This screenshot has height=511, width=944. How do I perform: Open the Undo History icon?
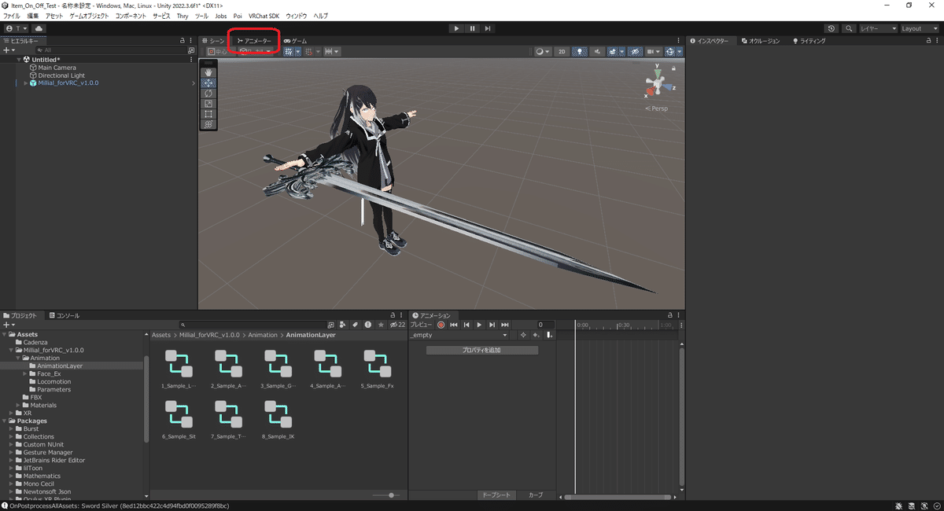pyautogui.click(x=832, y=28)
